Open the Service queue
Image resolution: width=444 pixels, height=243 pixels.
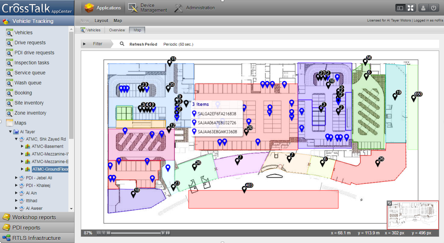coord(30,73)
